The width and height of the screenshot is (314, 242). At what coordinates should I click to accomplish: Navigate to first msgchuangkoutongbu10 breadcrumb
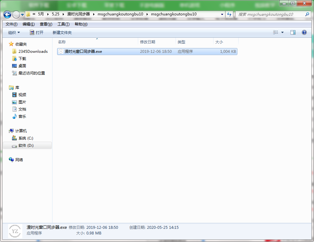(120, 14)
